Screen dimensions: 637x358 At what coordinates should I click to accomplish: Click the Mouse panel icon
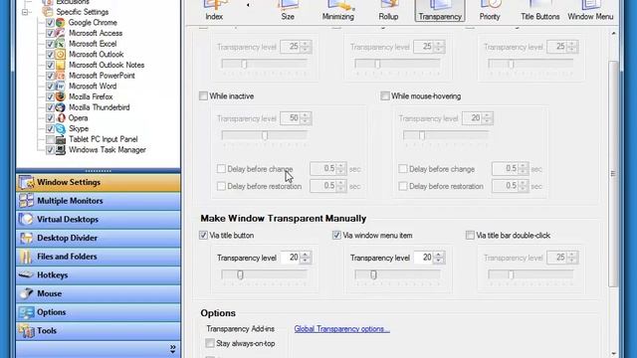tap(27, 293)
